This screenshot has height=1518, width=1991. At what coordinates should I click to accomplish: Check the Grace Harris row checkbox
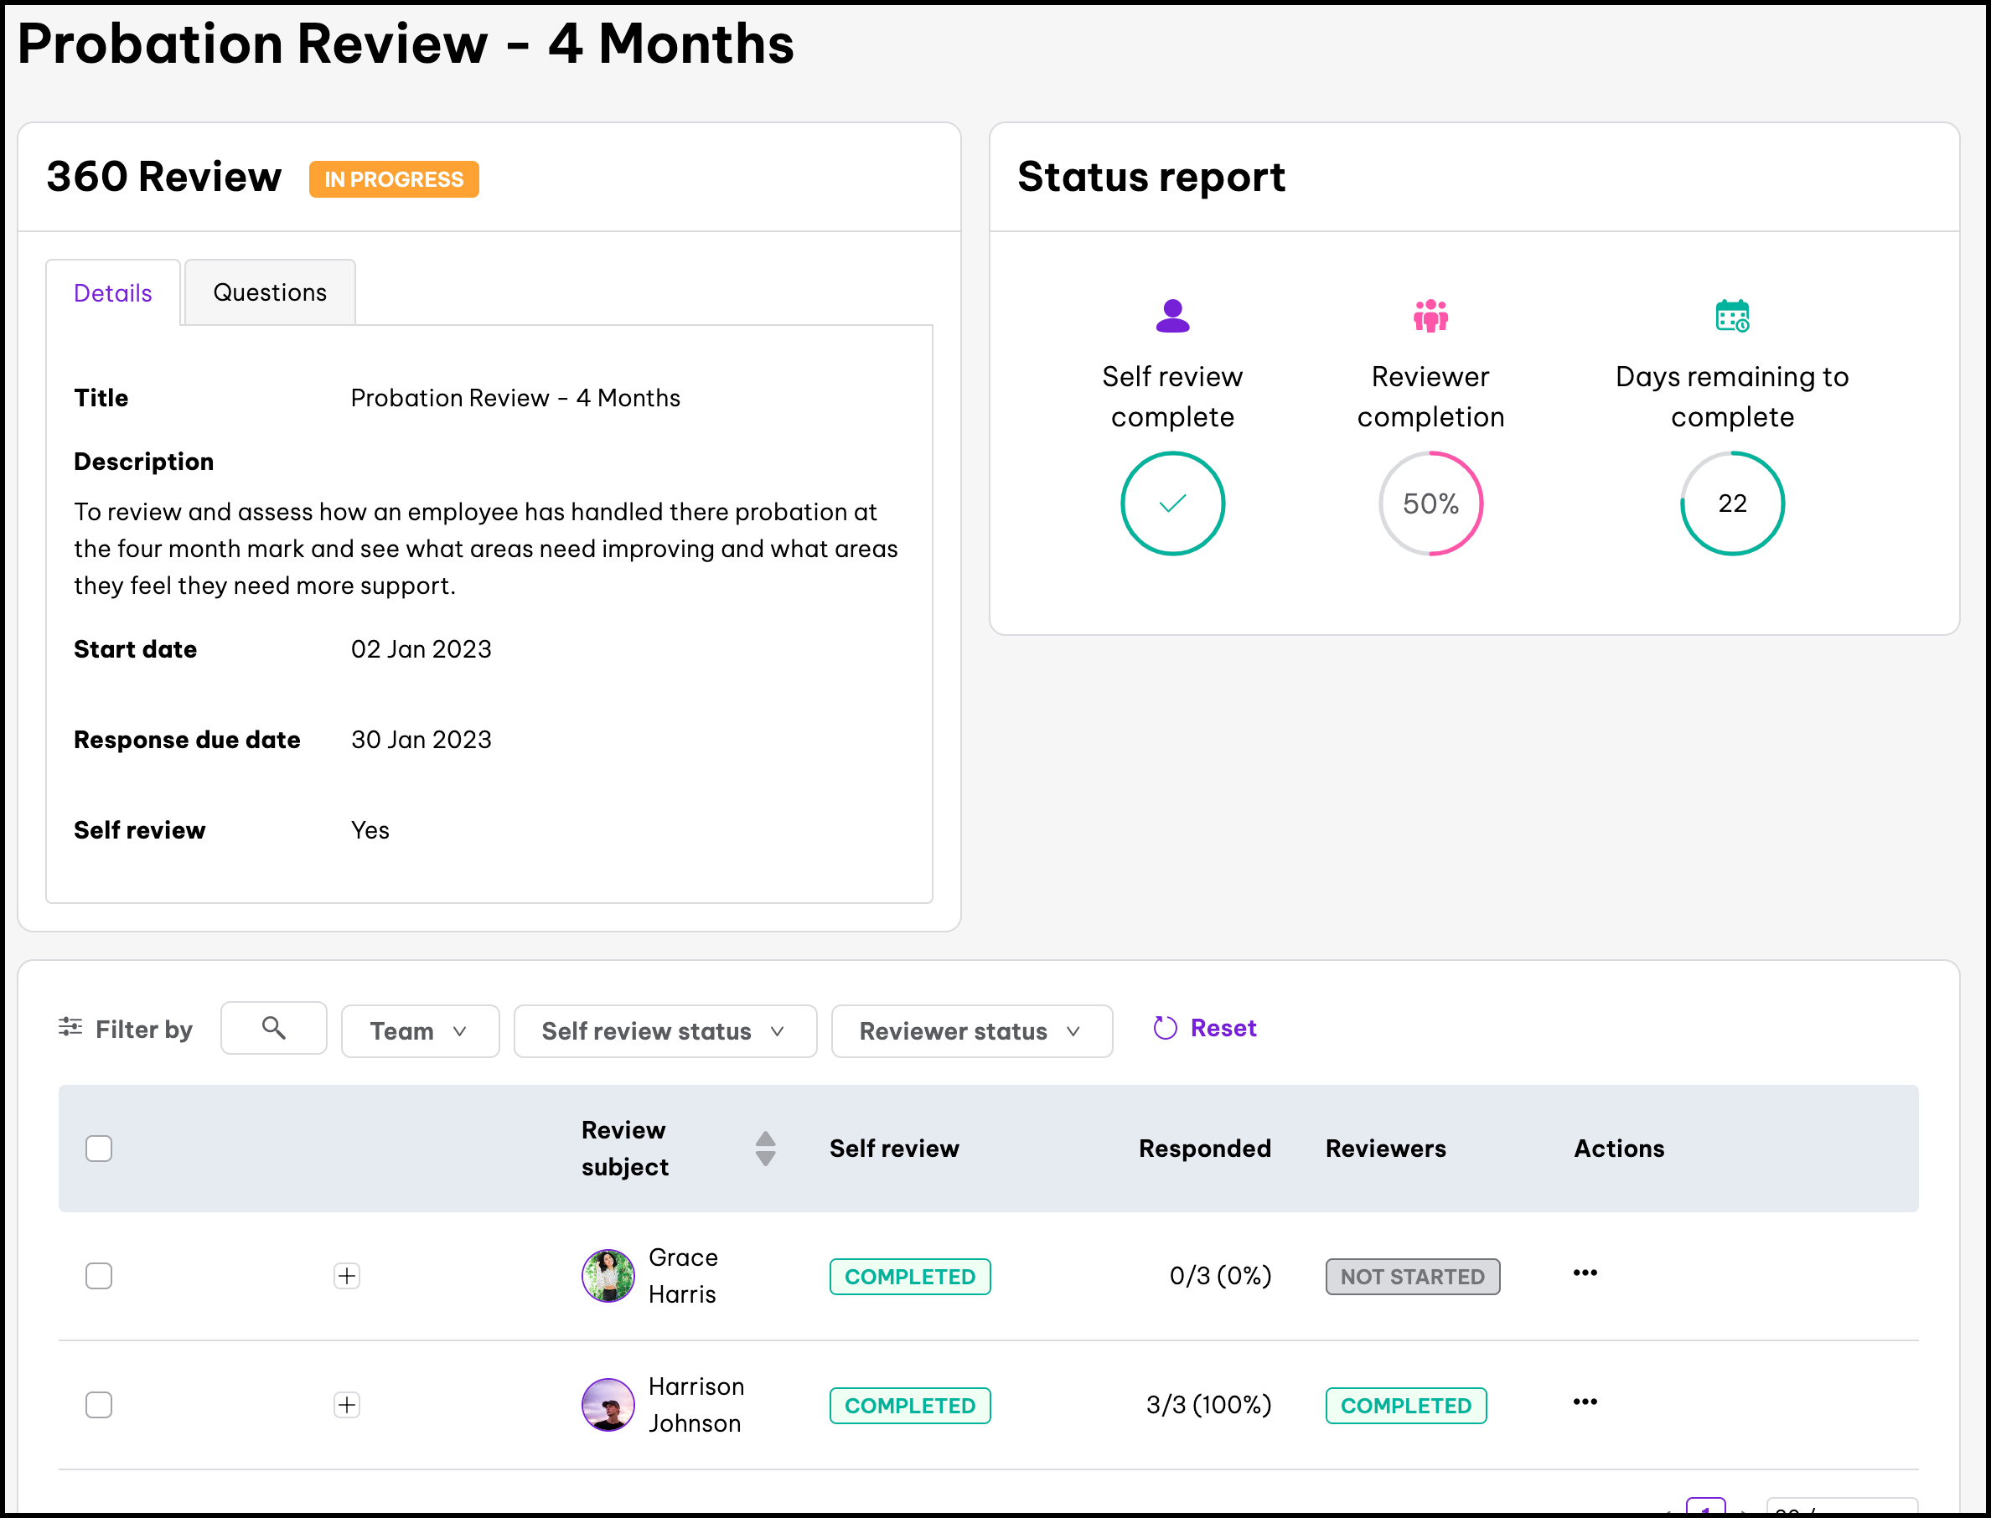click(99, 1276)
